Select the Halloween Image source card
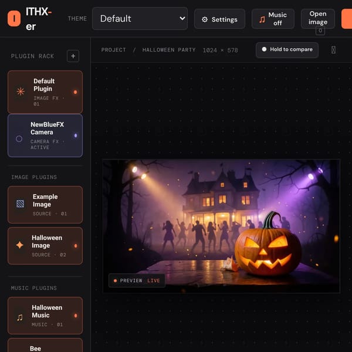This screenshot has height=352, width=352. click(x=45, y=246)
